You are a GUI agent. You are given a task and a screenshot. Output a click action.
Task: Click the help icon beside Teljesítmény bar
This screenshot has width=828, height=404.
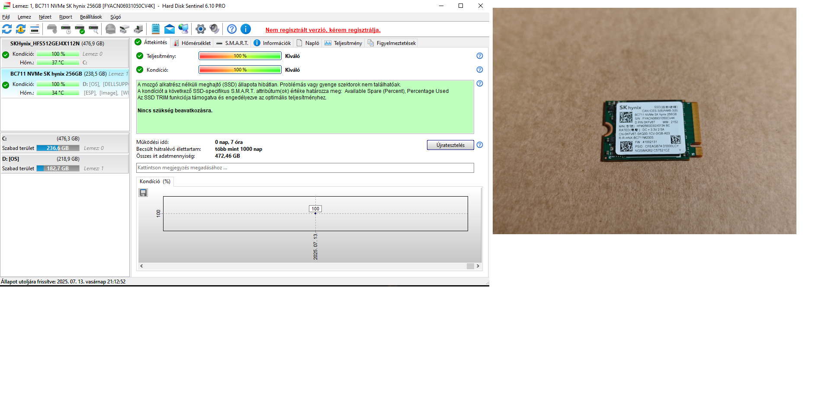coord(480,56)
